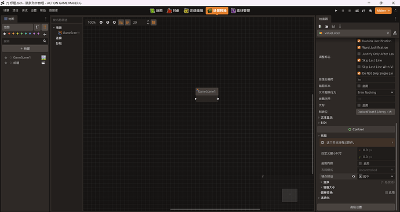The height and width of the screenshot is (212, 400).
Task: Zoom in the scene transition canvas
Action: (114, 23)
